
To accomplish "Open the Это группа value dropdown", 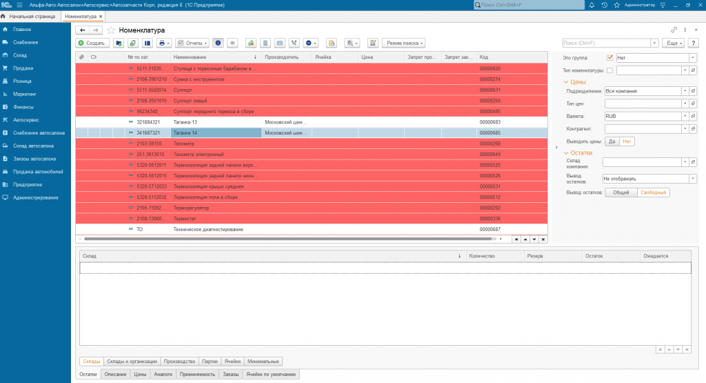I will (692, 58).
